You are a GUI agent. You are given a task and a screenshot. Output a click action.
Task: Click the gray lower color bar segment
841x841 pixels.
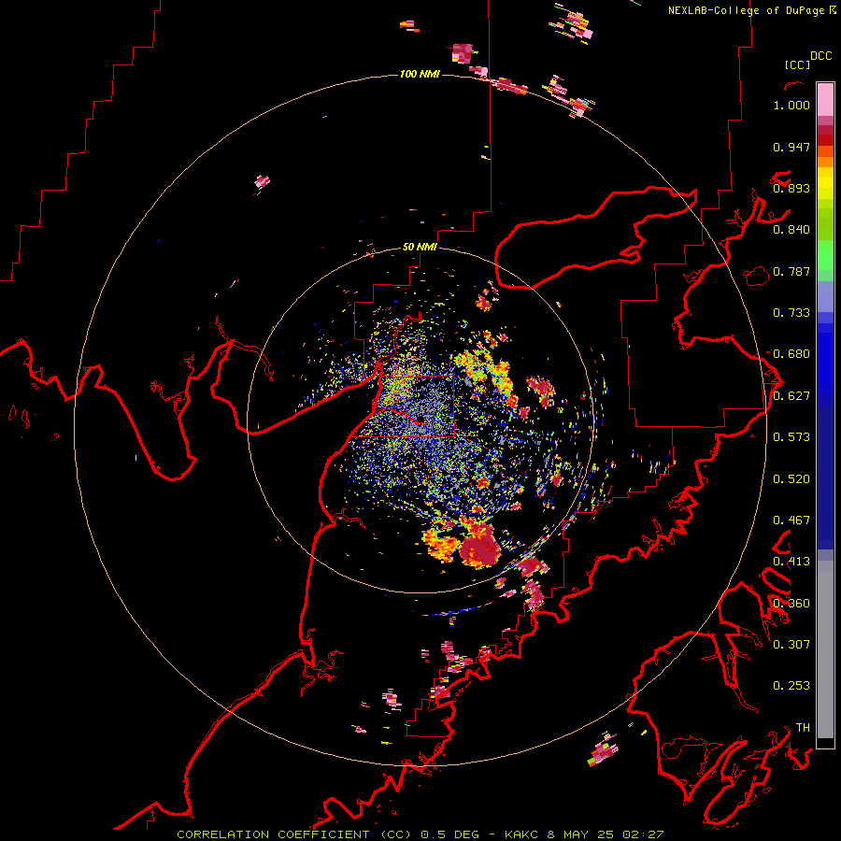pyautogui.click(x=825, y=649)
